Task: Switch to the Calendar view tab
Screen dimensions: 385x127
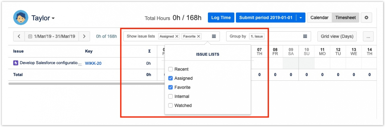Action: tap(319, 18)
